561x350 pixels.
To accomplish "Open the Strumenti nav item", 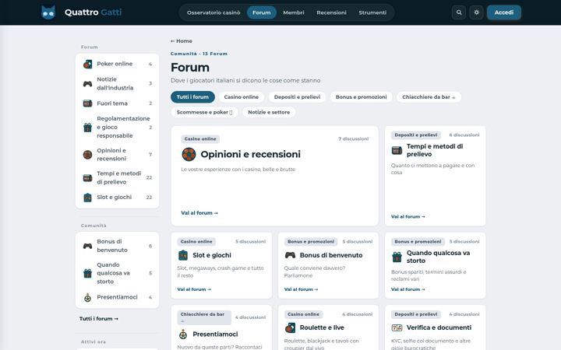I will click(x=372, y=12).
